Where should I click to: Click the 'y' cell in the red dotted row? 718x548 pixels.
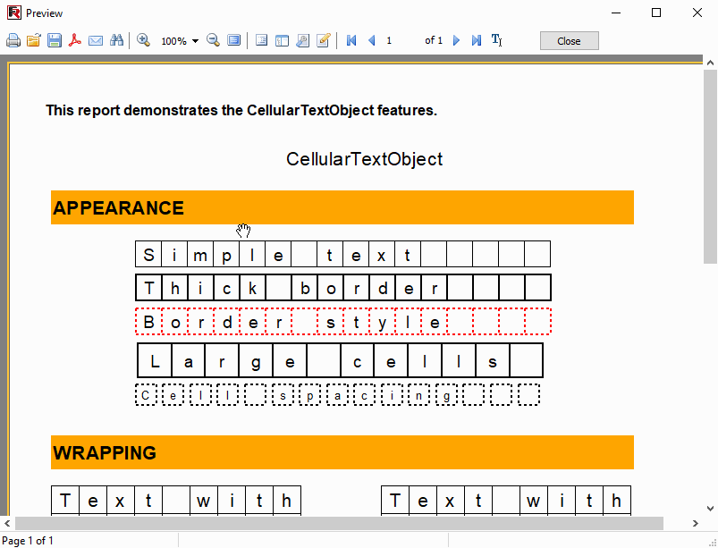pos(382,322)
